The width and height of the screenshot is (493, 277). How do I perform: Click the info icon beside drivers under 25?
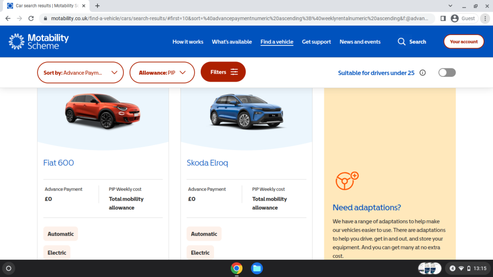(423, 73)
